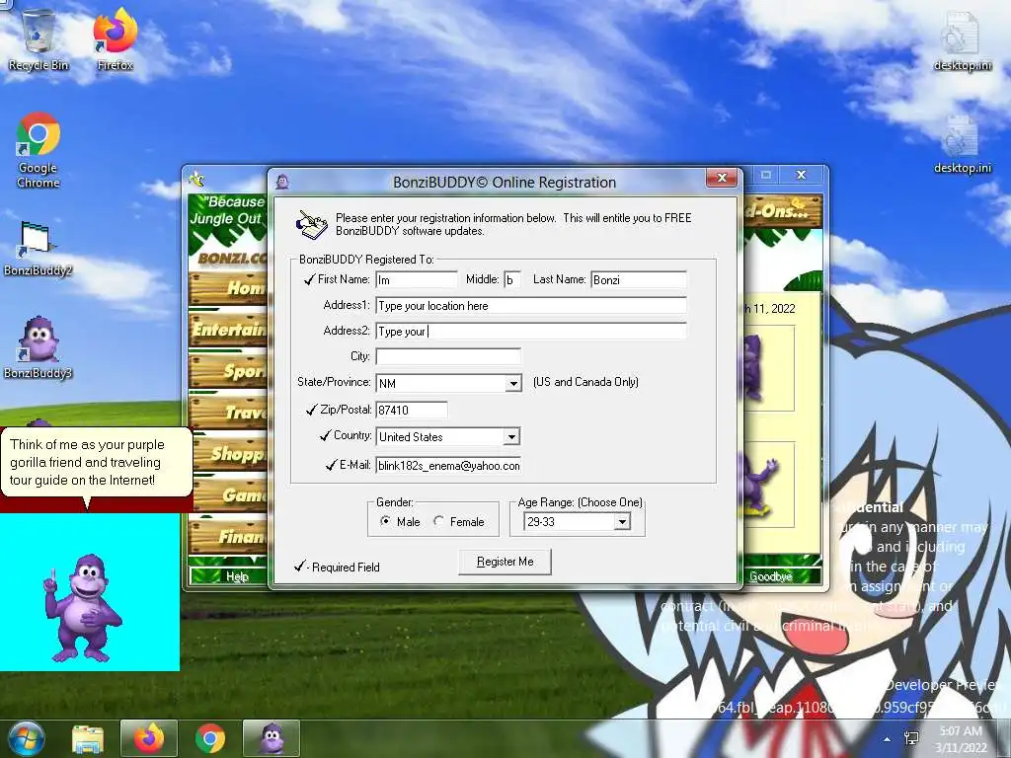Screen dimensions: 1011x758
Task: Click the empty City field
Action: 448,356
